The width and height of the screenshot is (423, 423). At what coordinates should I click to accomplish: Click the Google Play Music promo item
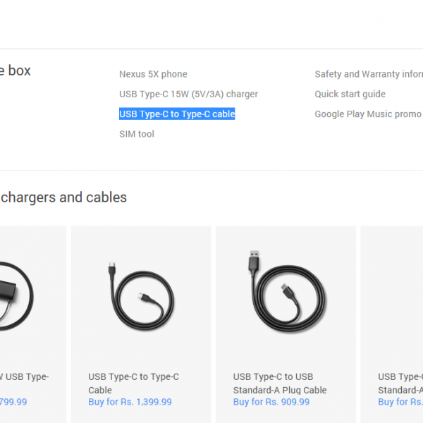coord(367,114)
